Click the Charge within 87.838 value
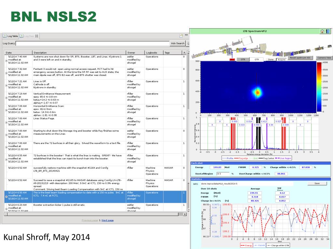 [306, 167]
